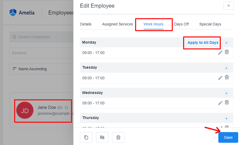Screen dimensions: 240x145
Task: Select the JD avatar of Jane Doe
Action: point(25,110)
